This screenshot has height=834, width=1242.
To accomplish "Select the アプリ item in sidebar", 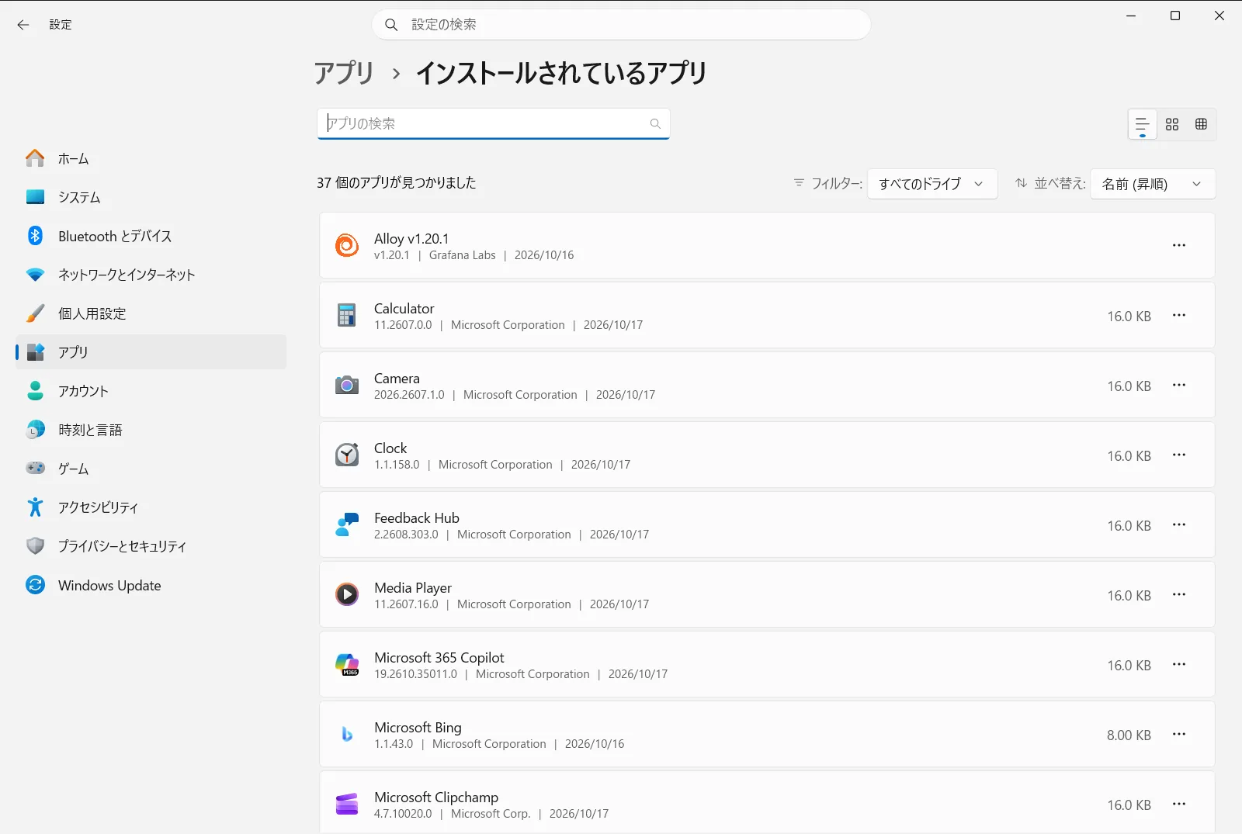I will coord(151,352).
